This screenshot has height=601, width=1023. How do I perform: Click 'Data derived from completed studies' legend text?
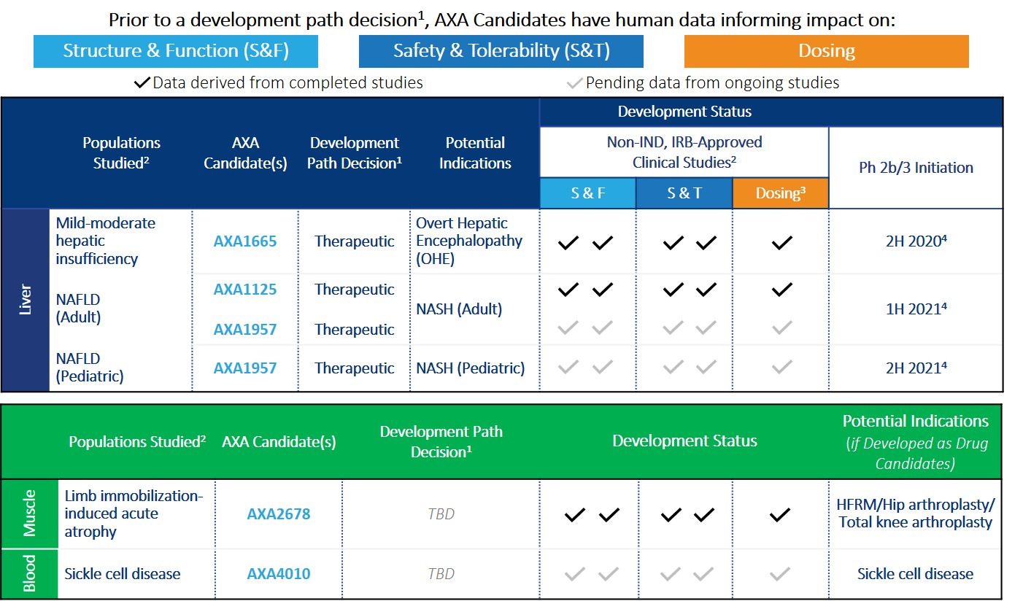point(287,82)
